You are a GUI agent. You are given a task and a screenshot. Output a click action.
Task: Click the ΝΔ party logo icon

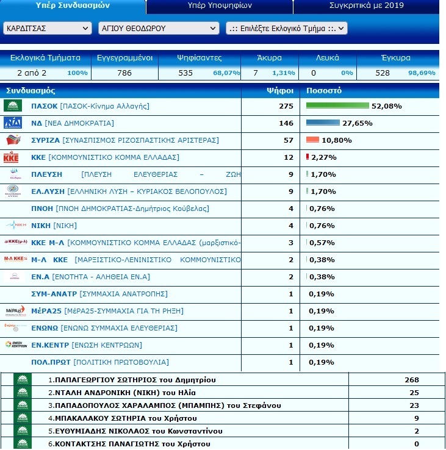click(x=13, y=123)
